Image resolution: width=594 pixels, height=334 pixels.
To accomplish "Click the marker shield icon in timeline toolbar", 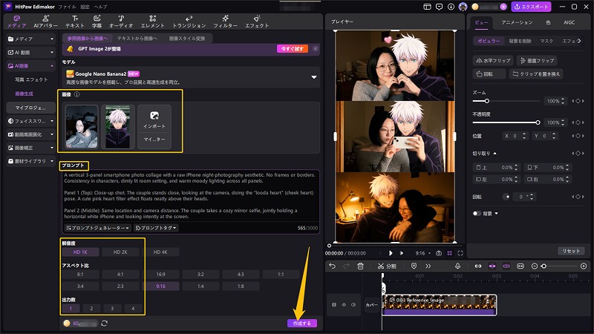I will click(414, 266).
